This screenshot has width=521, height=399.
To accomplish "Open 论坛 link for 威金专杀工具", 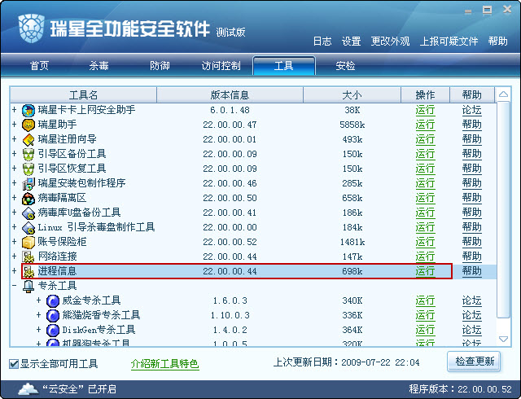I will click(472, 301).
